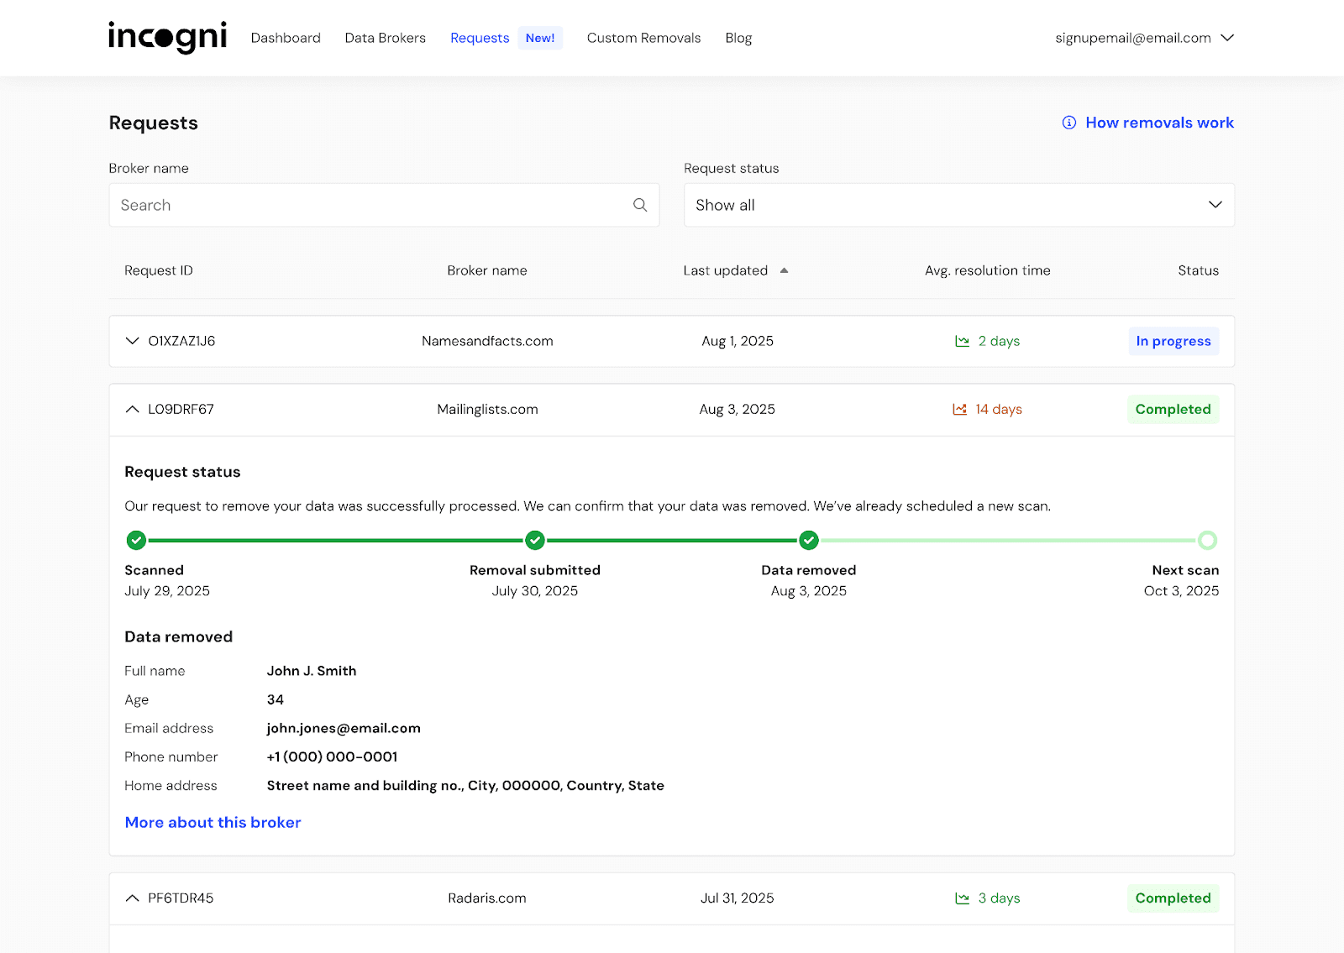This screenshot has height=953, width=1344.
Task: Click the 2 days trend chart icon
Action: coord(962,341)
